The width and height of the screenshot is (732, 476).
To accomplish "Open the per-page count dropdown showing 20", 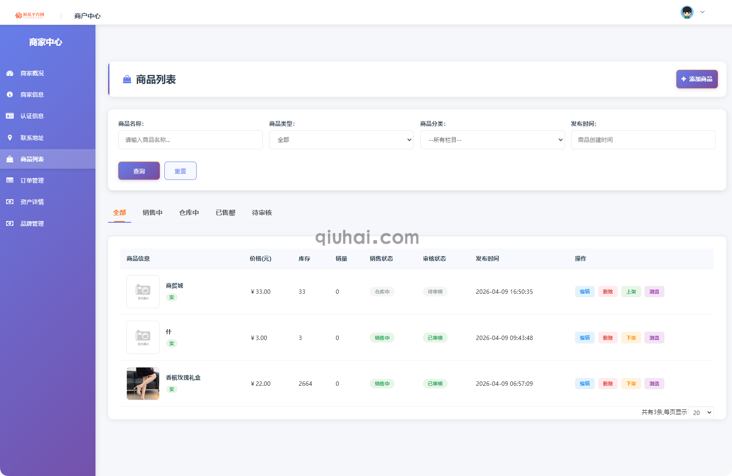I will (701, 412).
